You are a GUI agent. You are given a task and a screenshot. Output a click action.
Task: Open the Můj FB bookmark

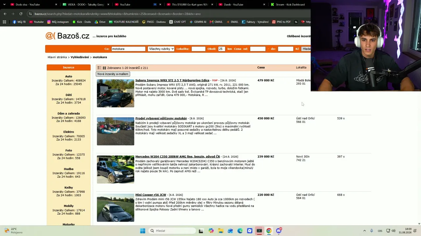pos(19,22)
